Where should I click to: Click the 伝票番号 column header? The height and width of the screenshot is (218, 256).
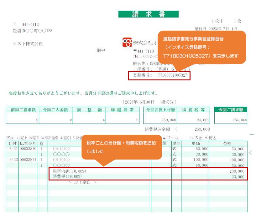[x=28, y=144]
